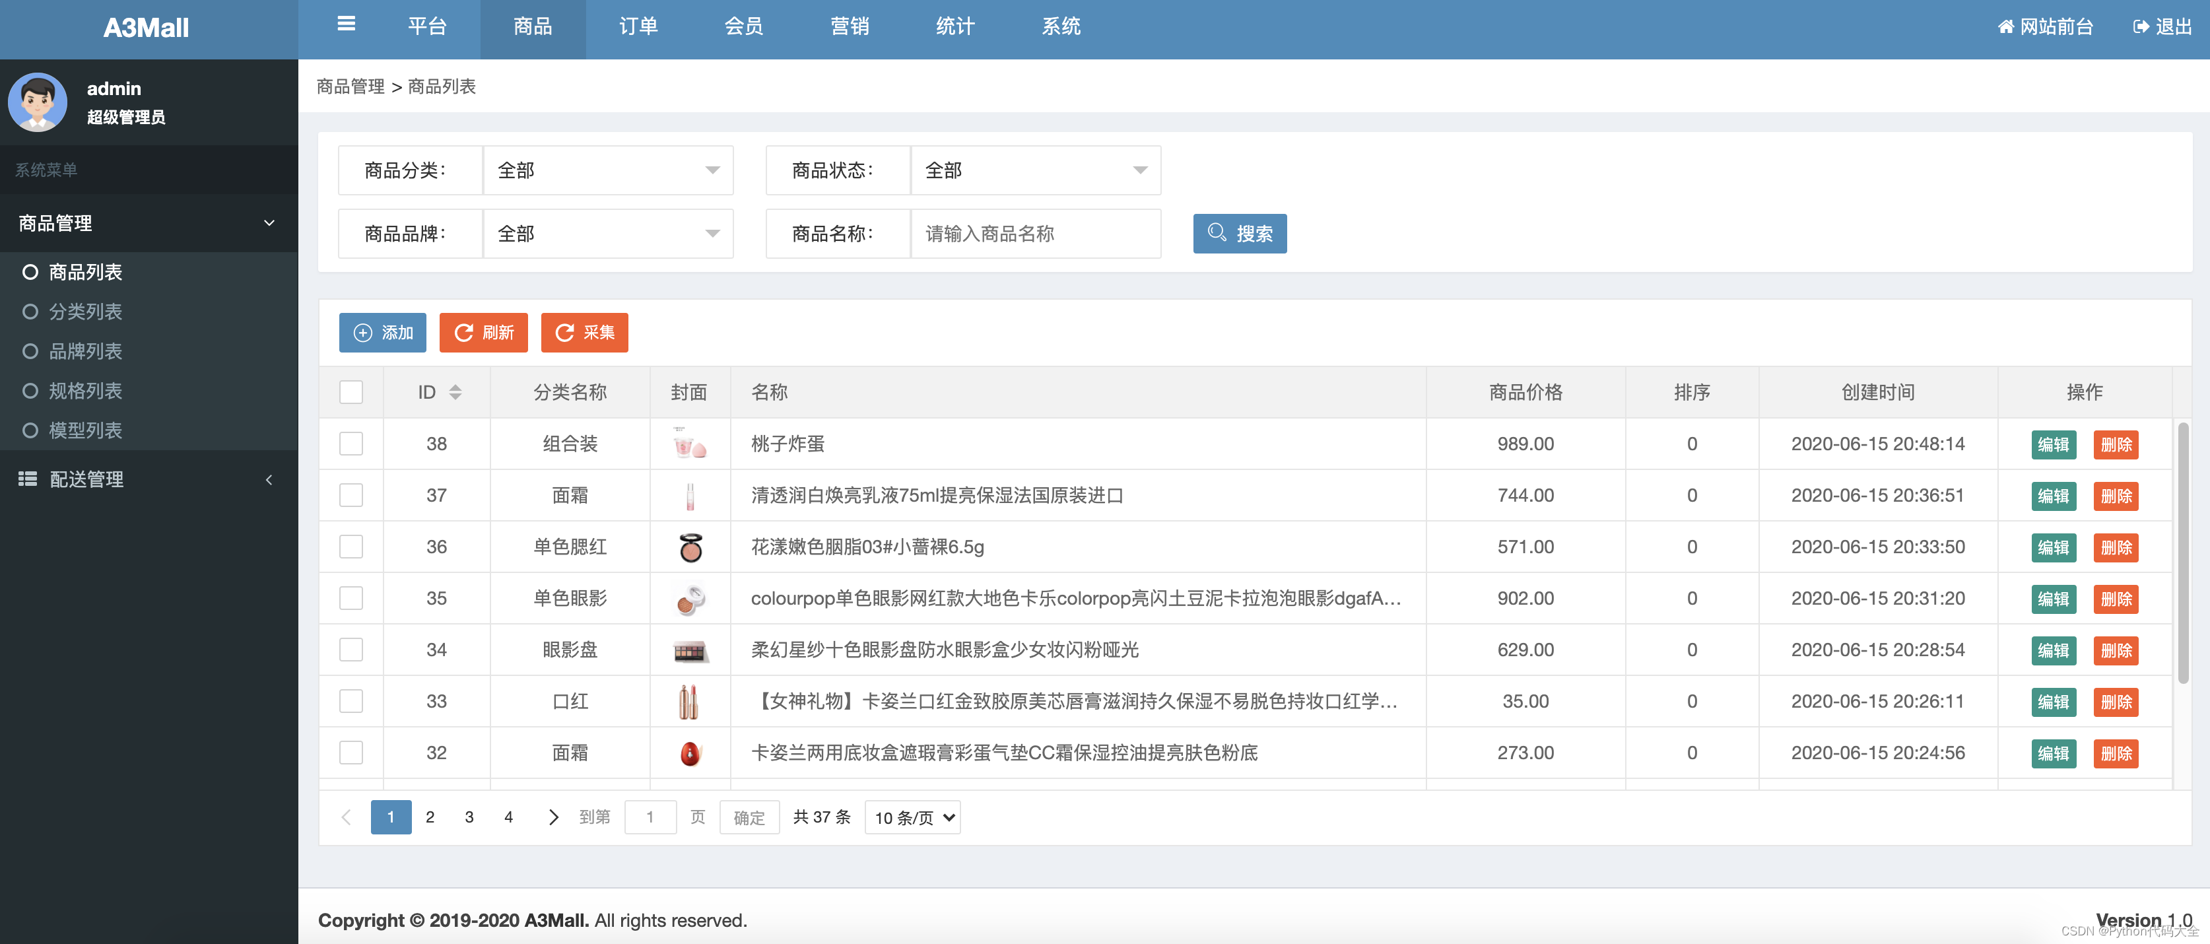Click the 采集 collect icon
This screenshot has height=944, width=2210.
(564, 333)
